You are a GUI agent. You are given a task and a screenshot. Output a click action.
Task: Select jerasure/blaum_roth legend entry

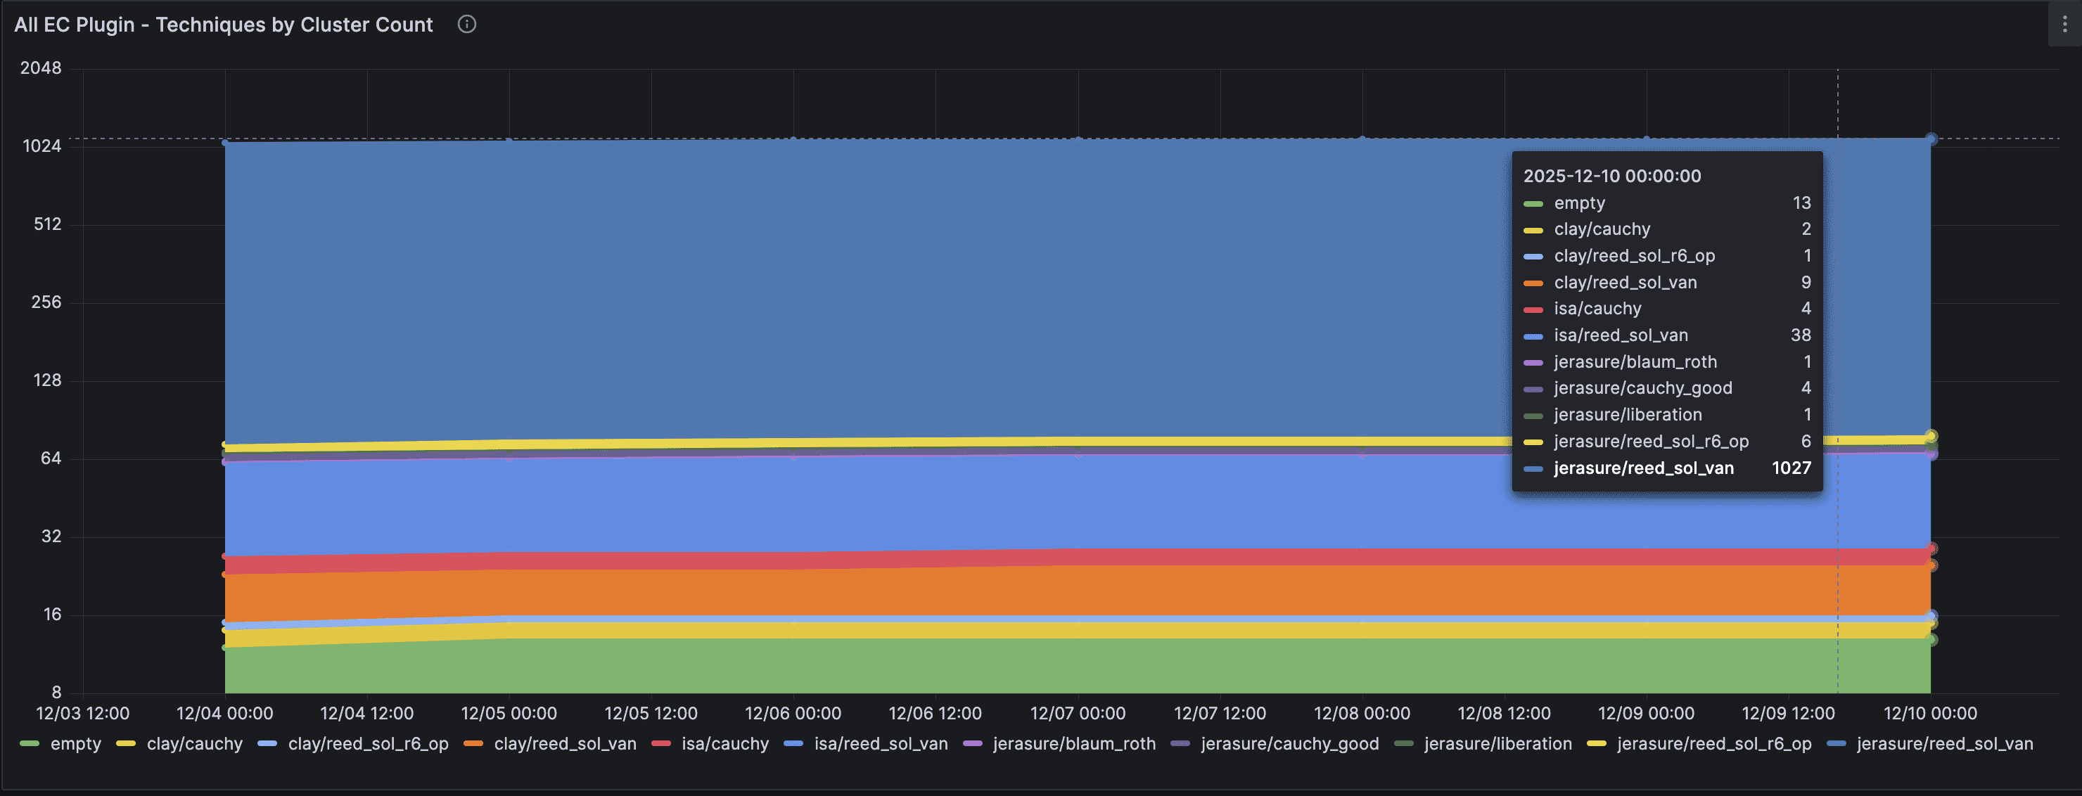point(1074,743)
